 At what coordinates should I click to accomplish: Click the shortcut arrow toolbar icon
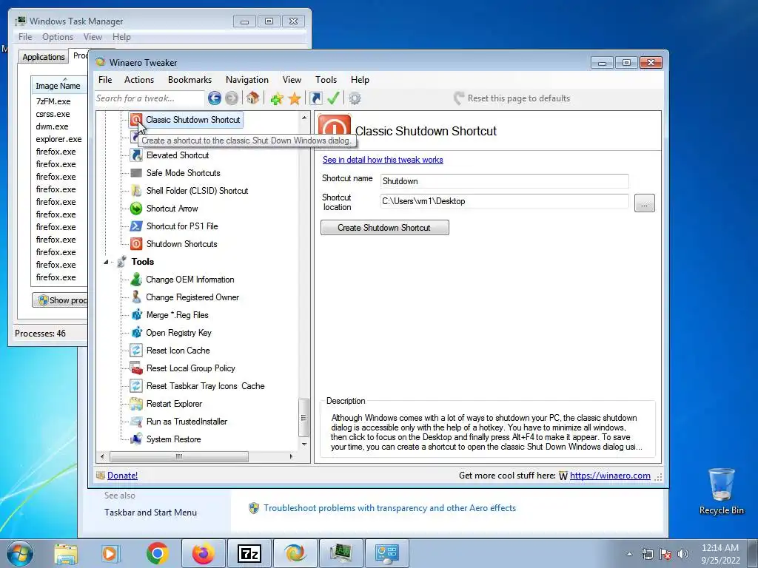[315, 98]
